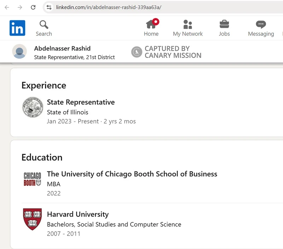Viewport: 283px width, 249px height.
Task: Open the Jobs section
Action: pos(224,28)
